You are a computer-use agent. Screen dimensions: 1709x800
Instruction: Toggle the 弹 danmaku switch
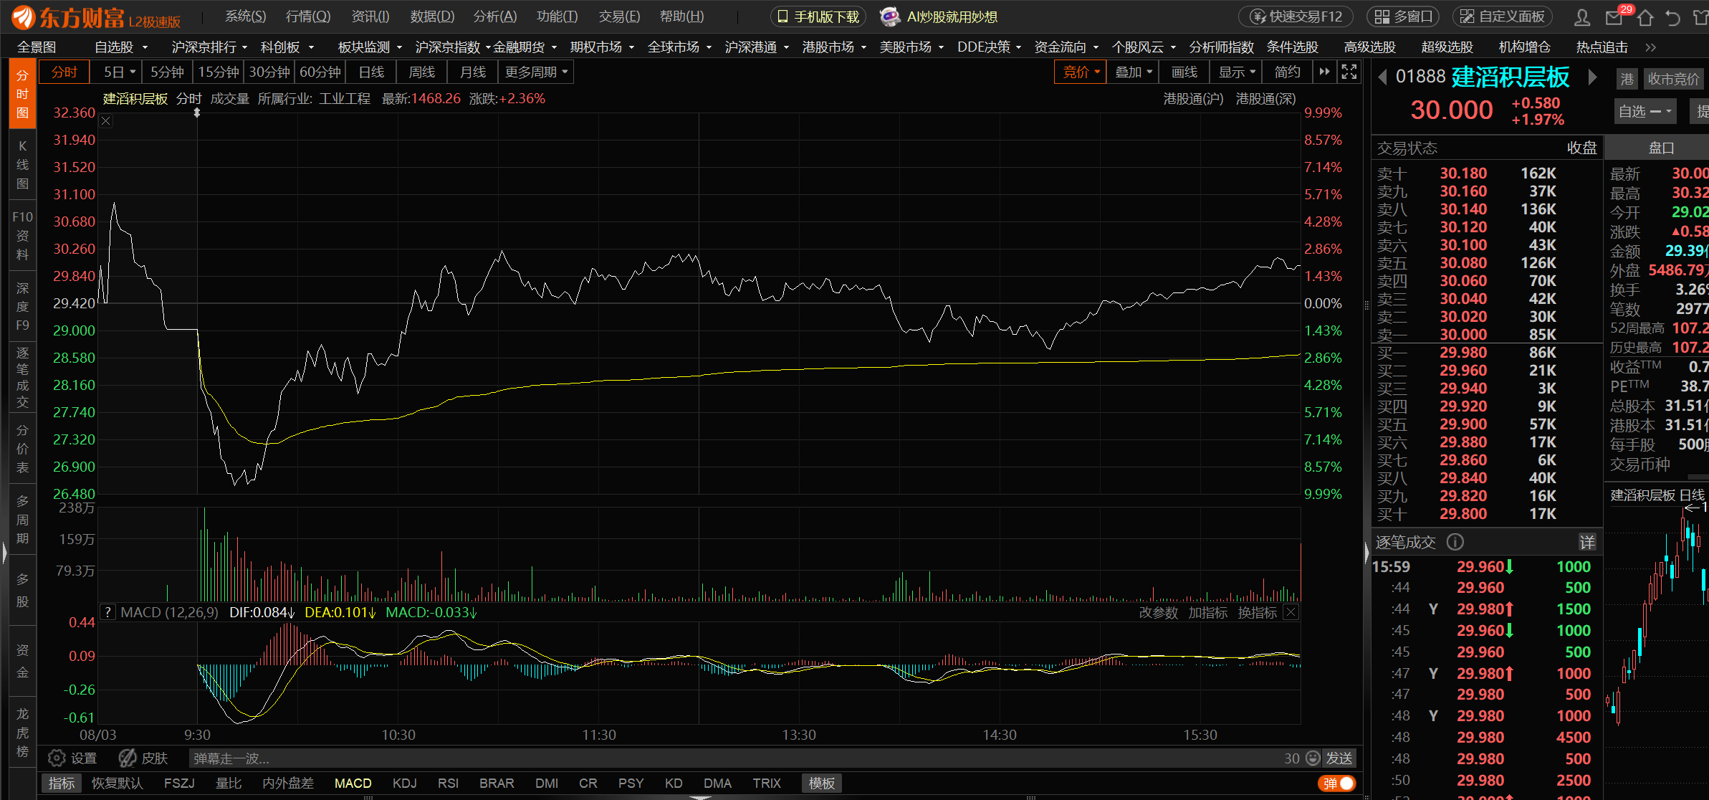point(1337,784)
